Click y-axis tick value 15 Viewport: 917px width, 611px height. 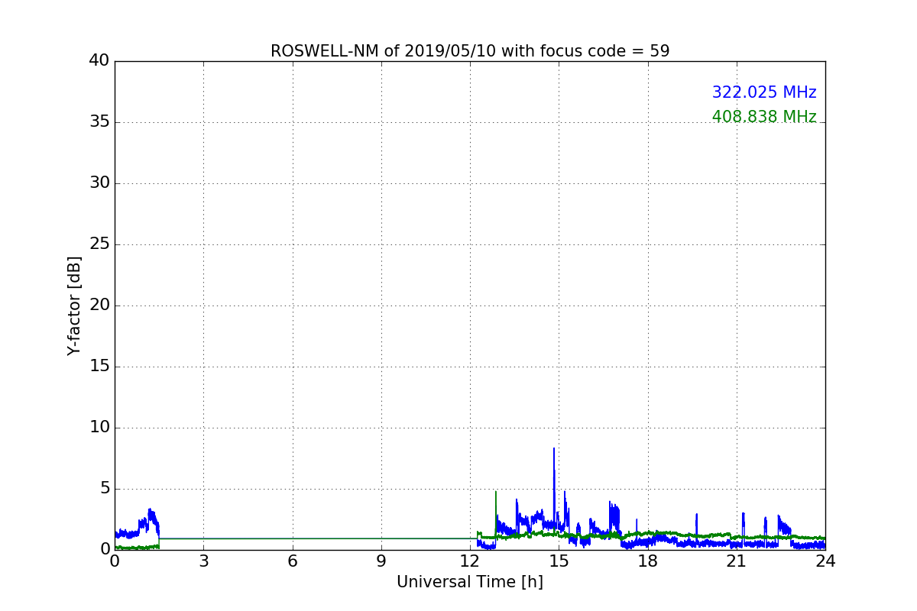point(99,367)
